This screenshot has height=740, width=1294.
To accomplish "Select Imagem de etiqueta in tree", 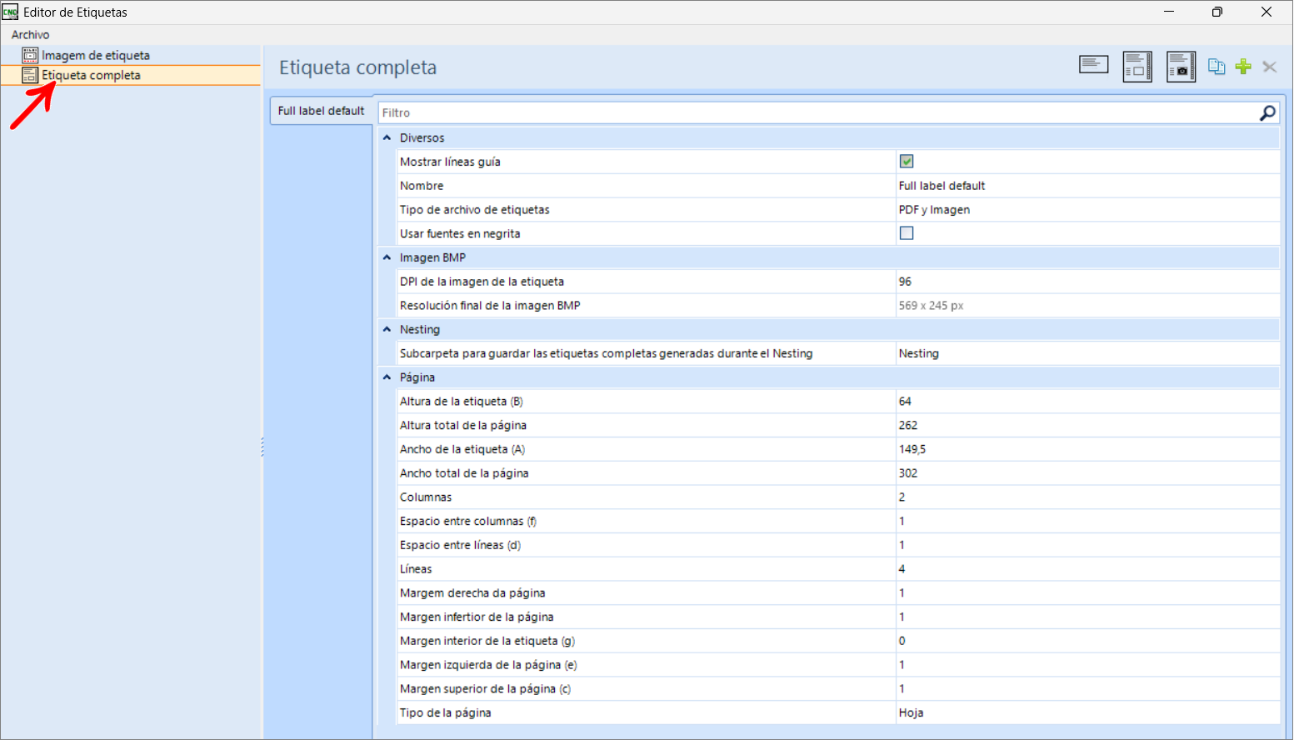I will [x=96, y=55].
